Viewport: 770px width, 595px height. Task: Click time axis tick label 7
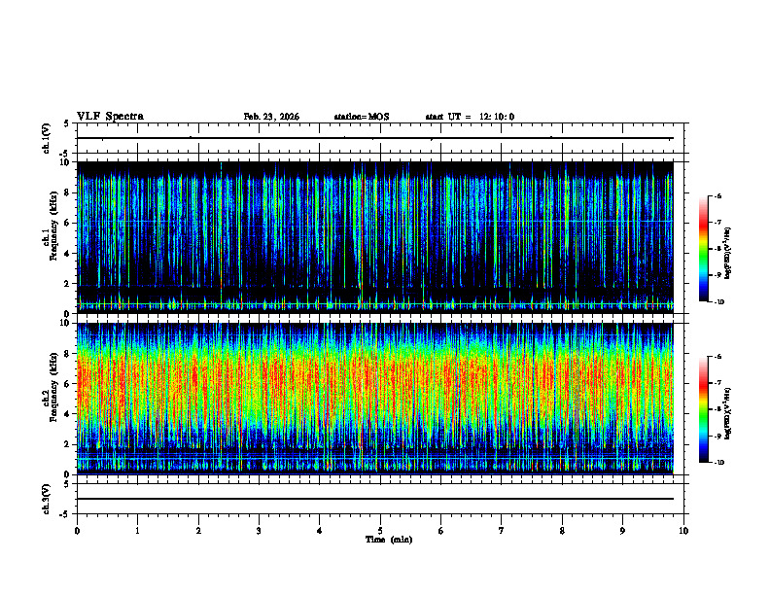coord(502,531)
